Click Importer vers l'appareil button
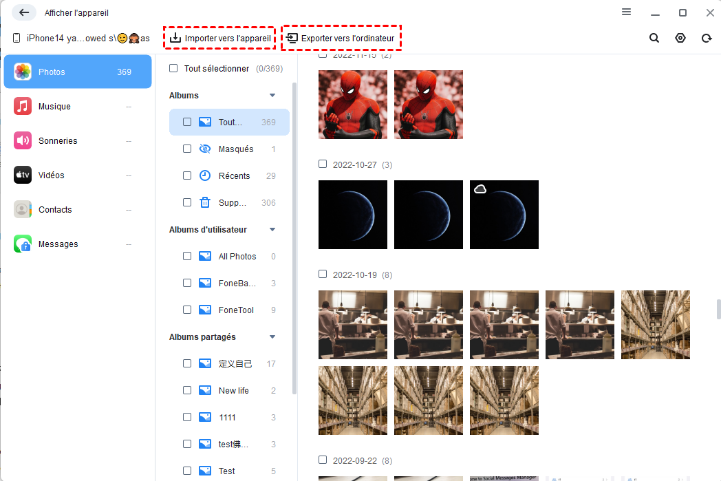 coord(219,38)
